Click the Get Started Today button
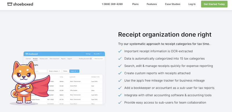 [x=214, y=4]
